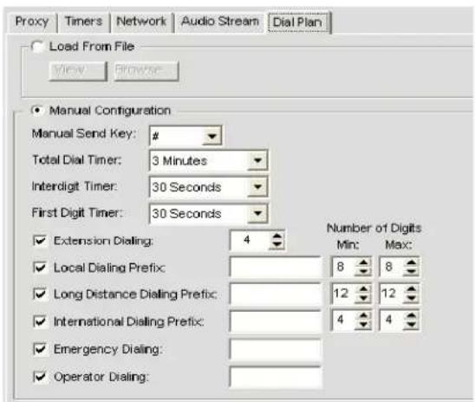
Task: Increase Long Distance maximum digits
Action: [412, 289]
